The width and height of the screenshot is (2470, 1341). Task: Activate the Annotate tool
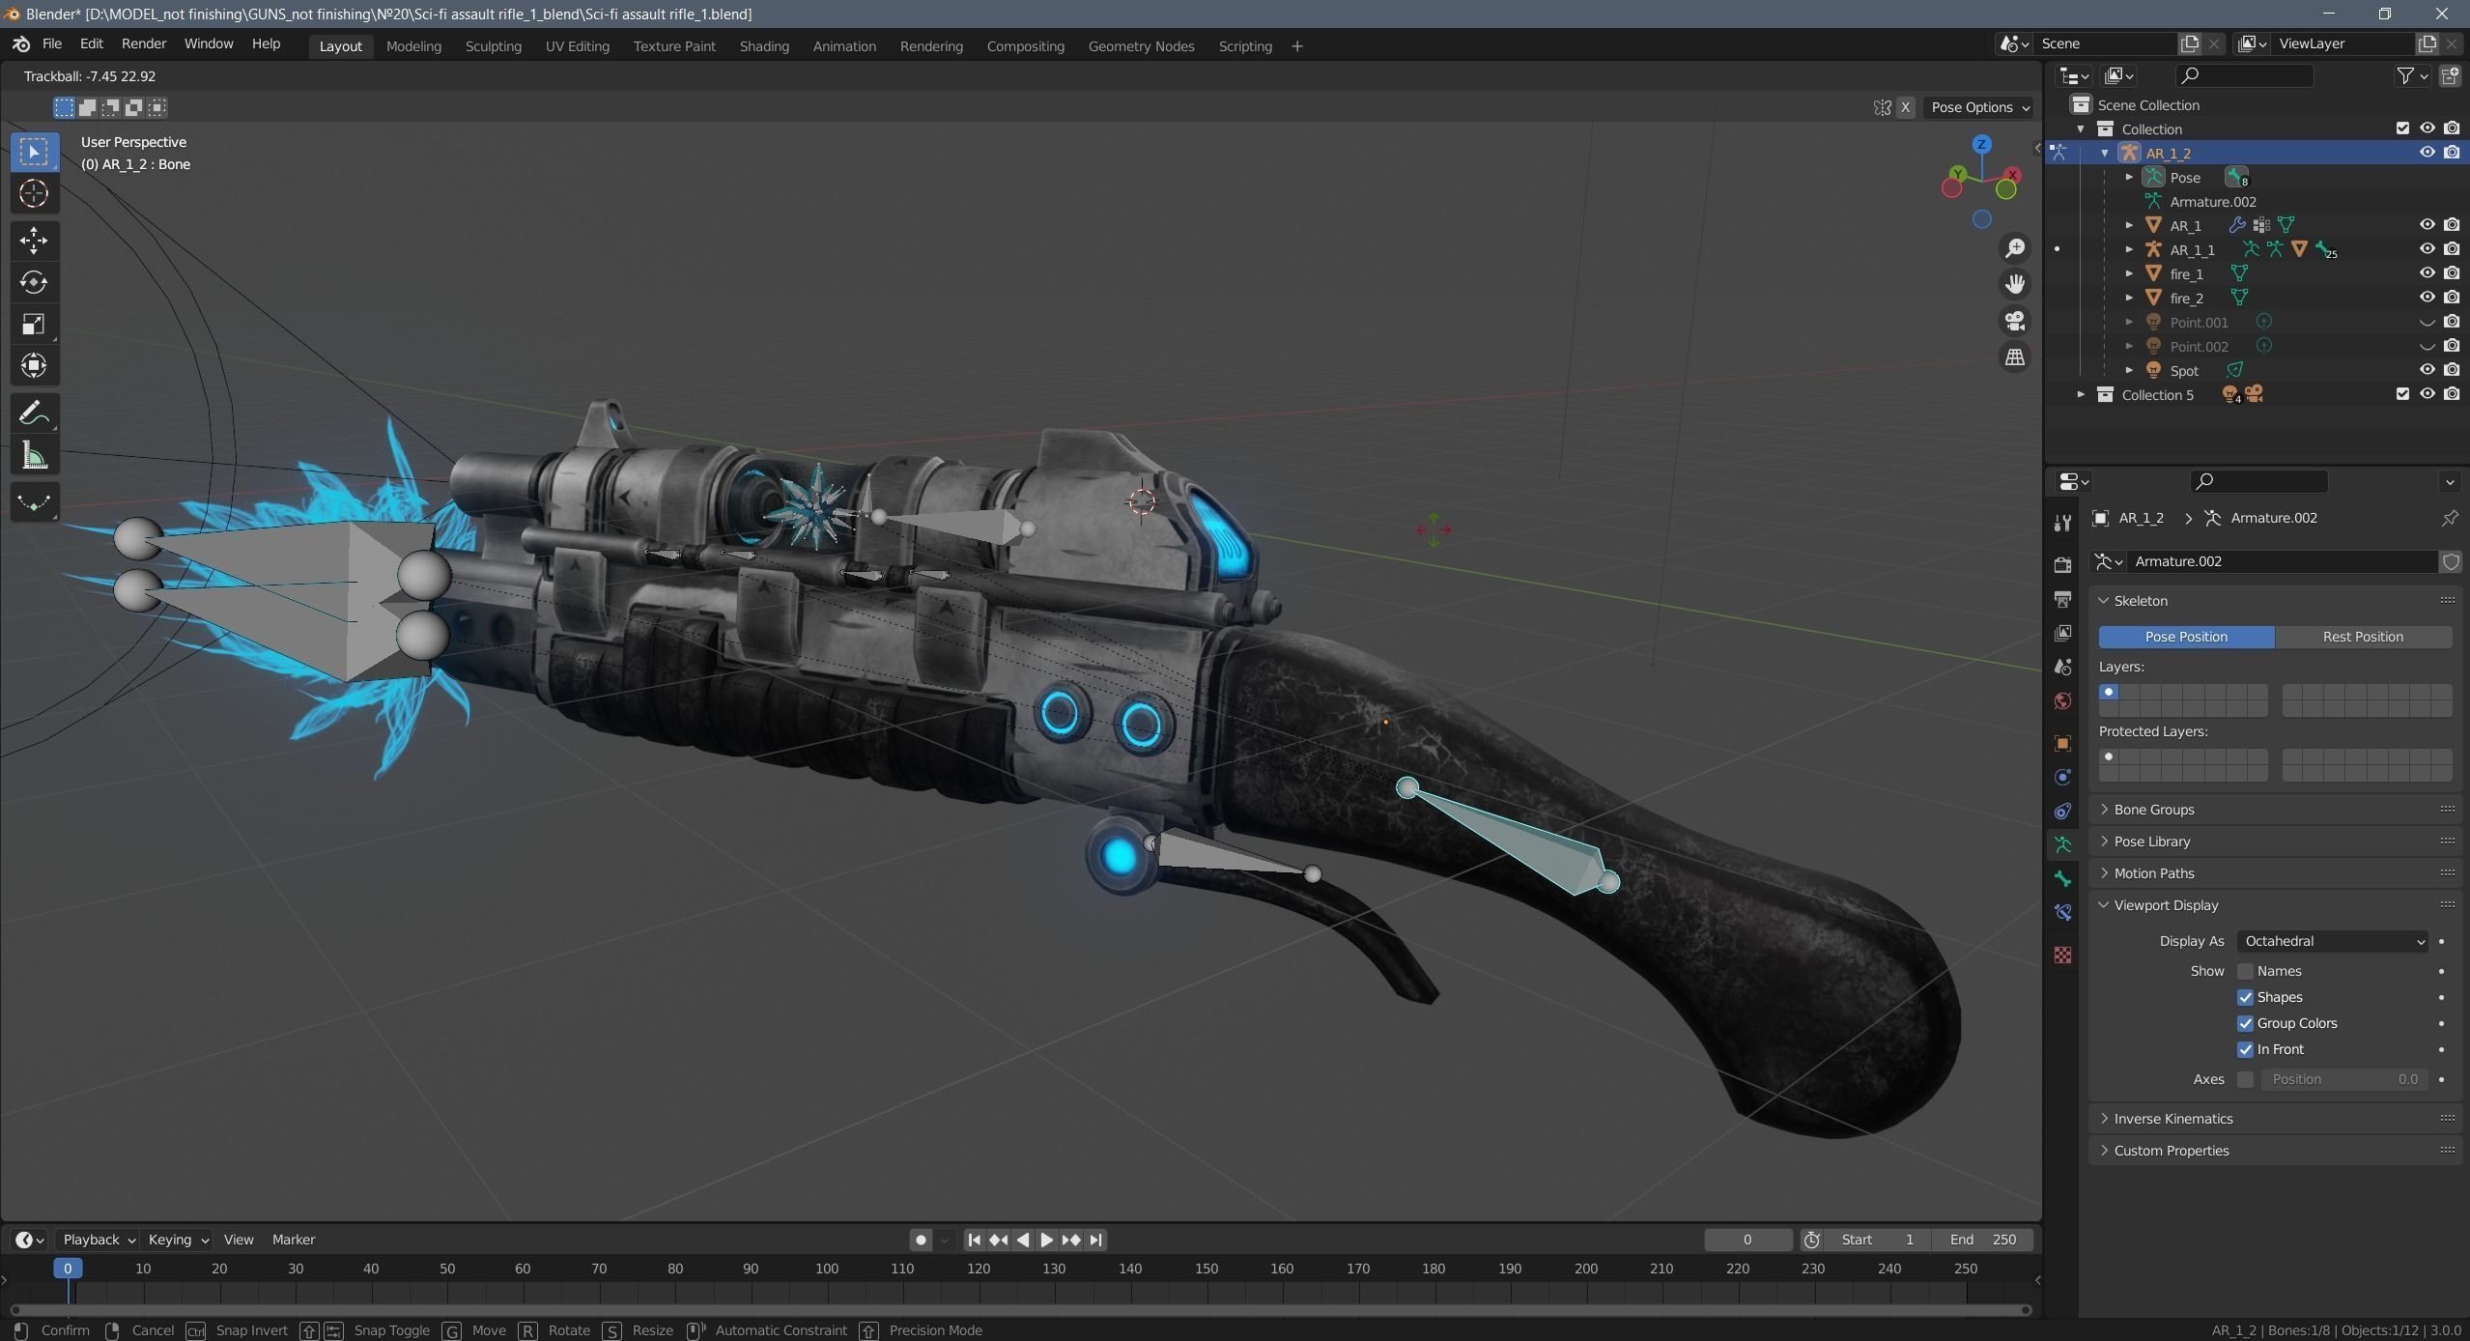[x=34, y=413]
